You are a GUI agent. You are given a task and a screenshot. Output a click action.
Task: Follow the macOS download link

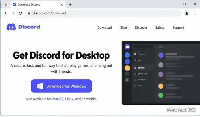click(58, 99)
